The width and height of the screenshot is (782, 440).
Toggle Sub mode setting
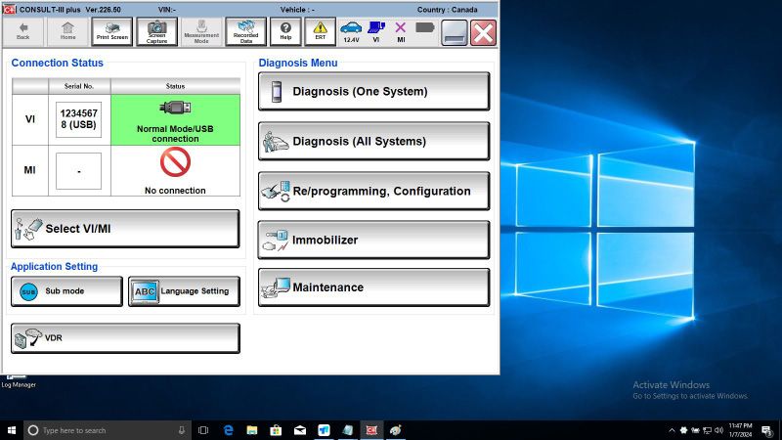click(66, 291)
